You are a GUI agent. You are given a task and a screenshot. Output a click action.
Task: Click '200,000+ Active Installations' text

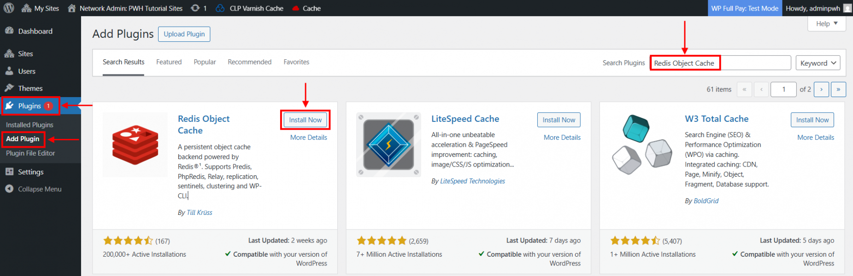144,254
